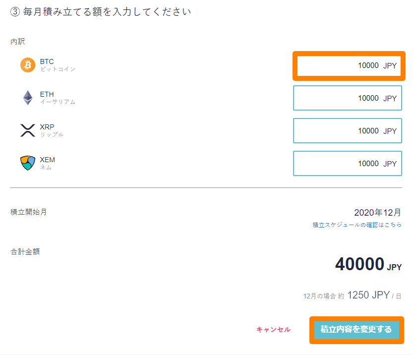The image size is (413, 355).
Task: Click the Ripple XRP logo icon
Action: [x=28, y=130]
